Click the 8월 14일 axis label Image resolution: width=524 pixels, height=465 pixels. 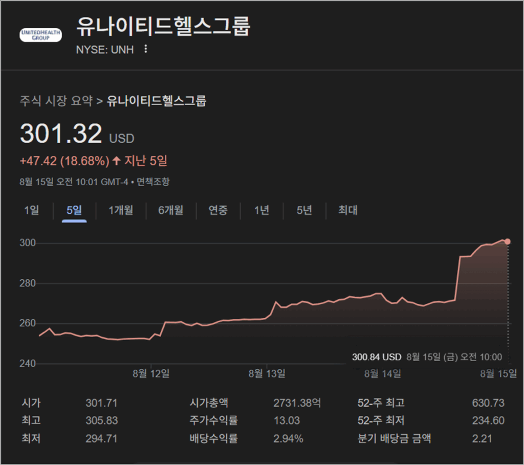(383, 373)
